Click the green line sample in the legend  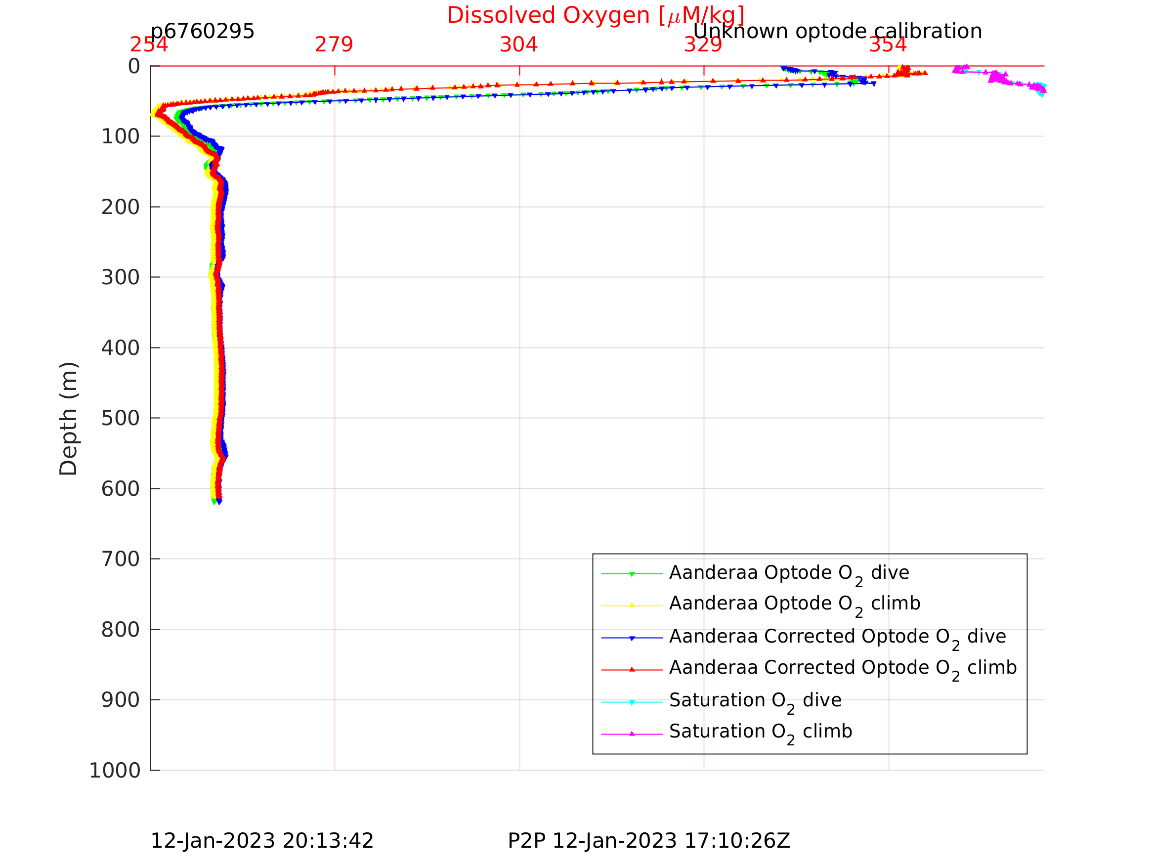[632, 574]
